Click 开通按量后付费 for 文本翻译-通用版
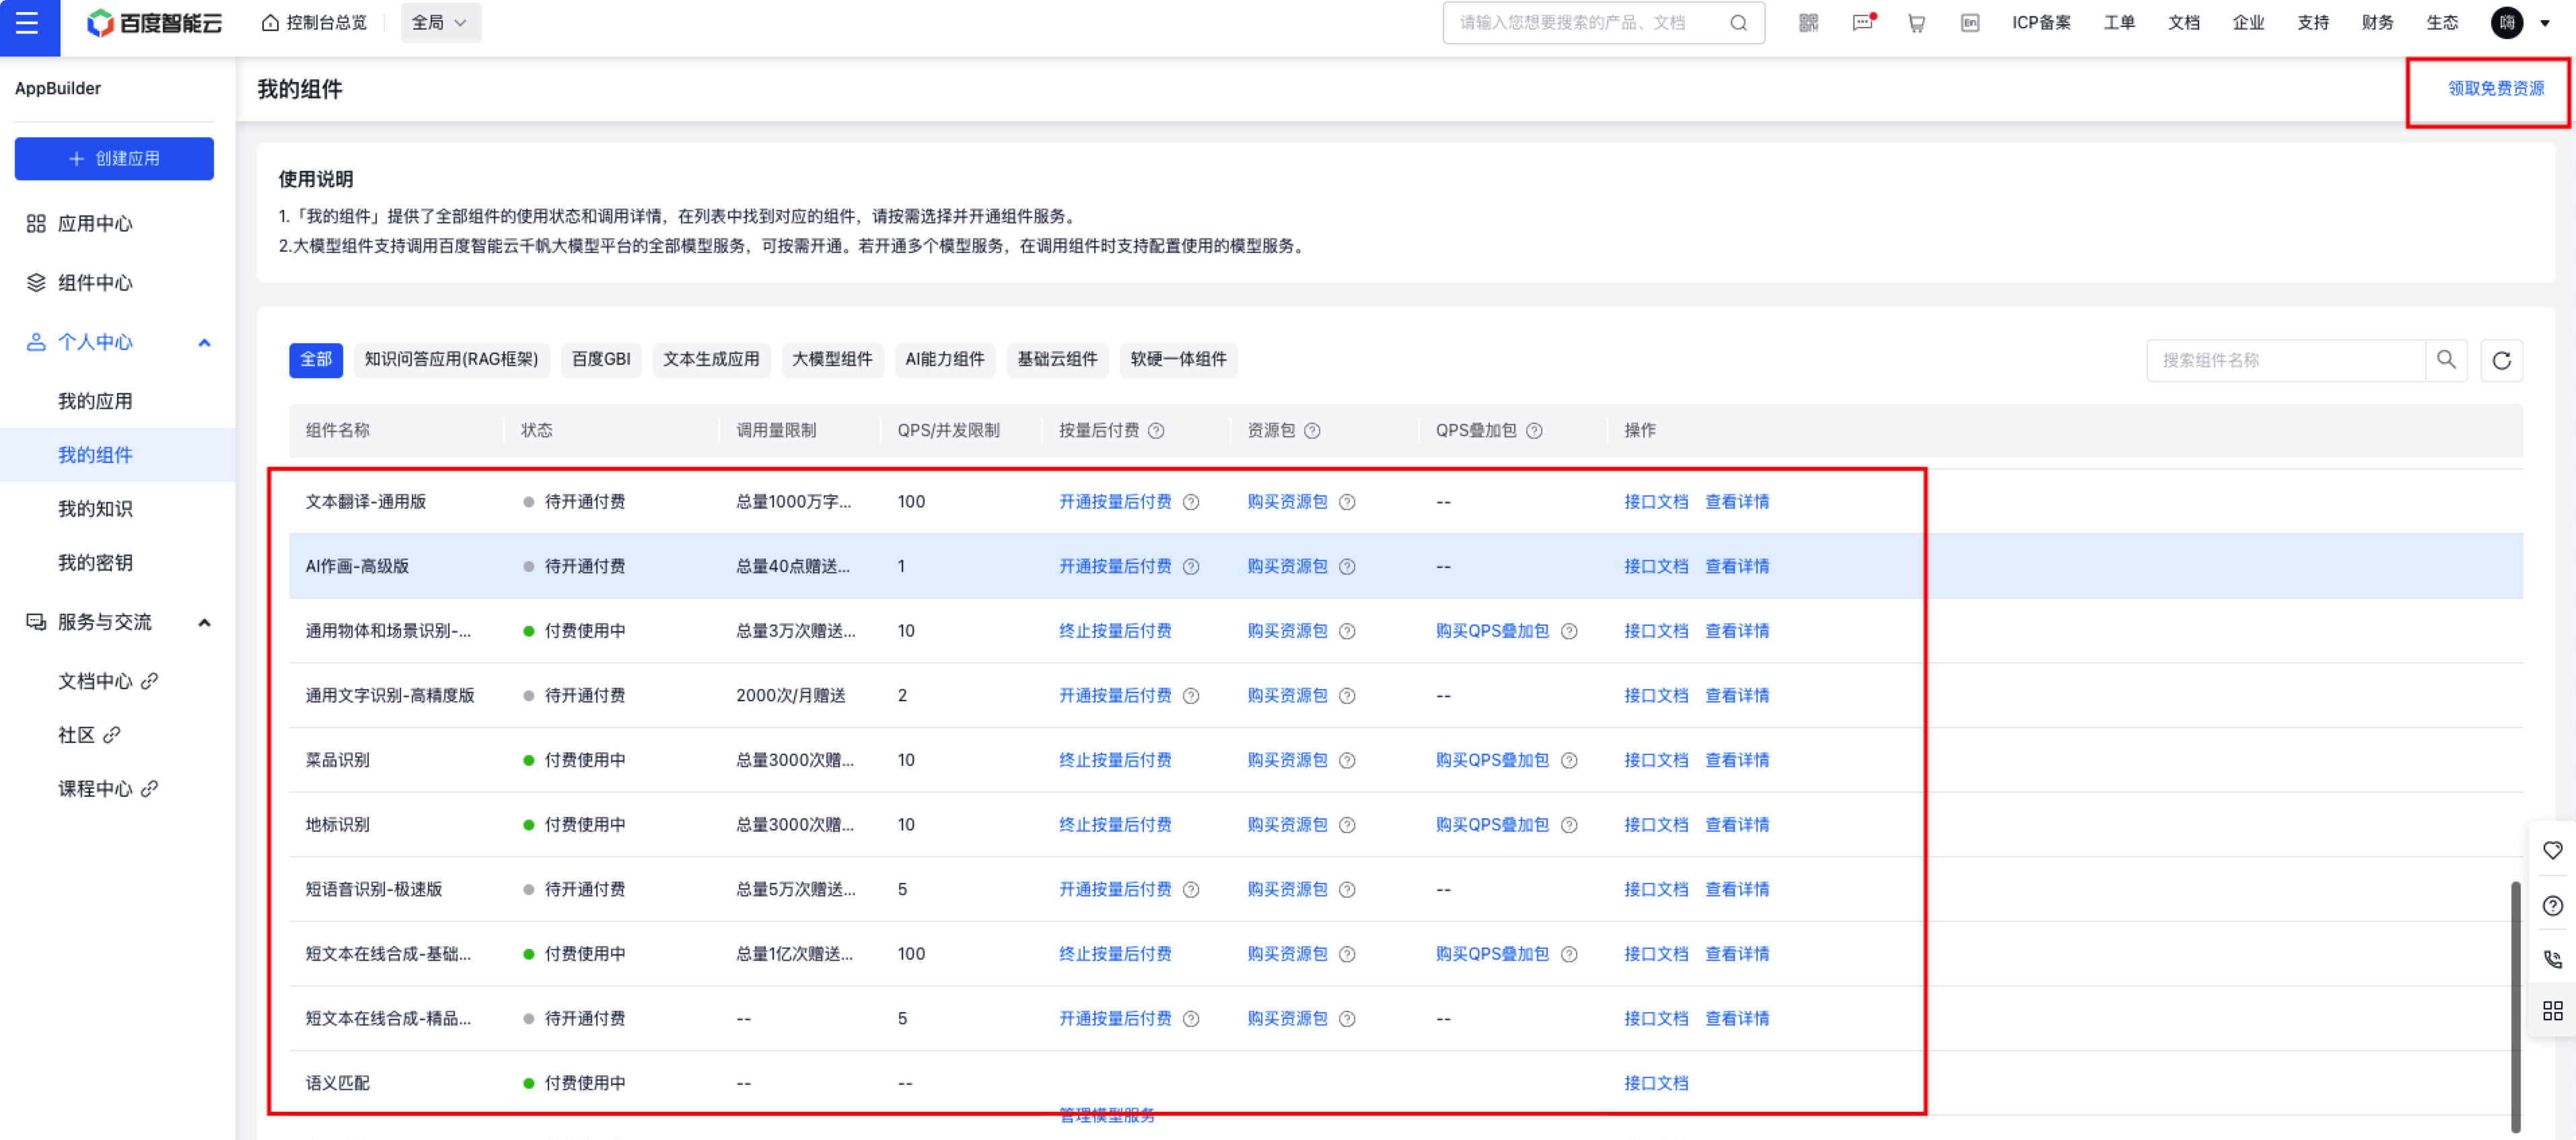This screenshot has height=1140, width=2576. point(1115,502)
